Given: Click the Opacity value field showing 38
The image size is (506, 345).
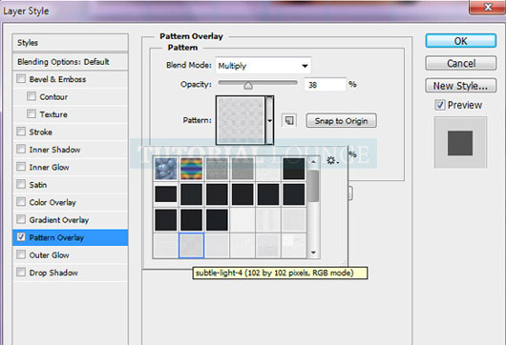Looking at the screenshot, I should [325, 85].
